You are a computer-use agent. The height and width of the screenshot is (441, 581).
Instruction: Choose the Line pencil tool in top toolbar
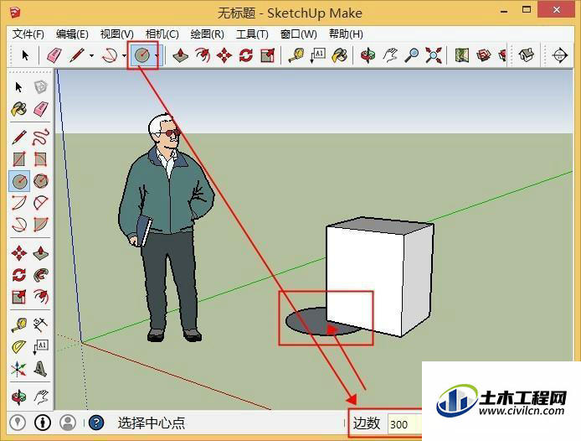tap(77, 55)
